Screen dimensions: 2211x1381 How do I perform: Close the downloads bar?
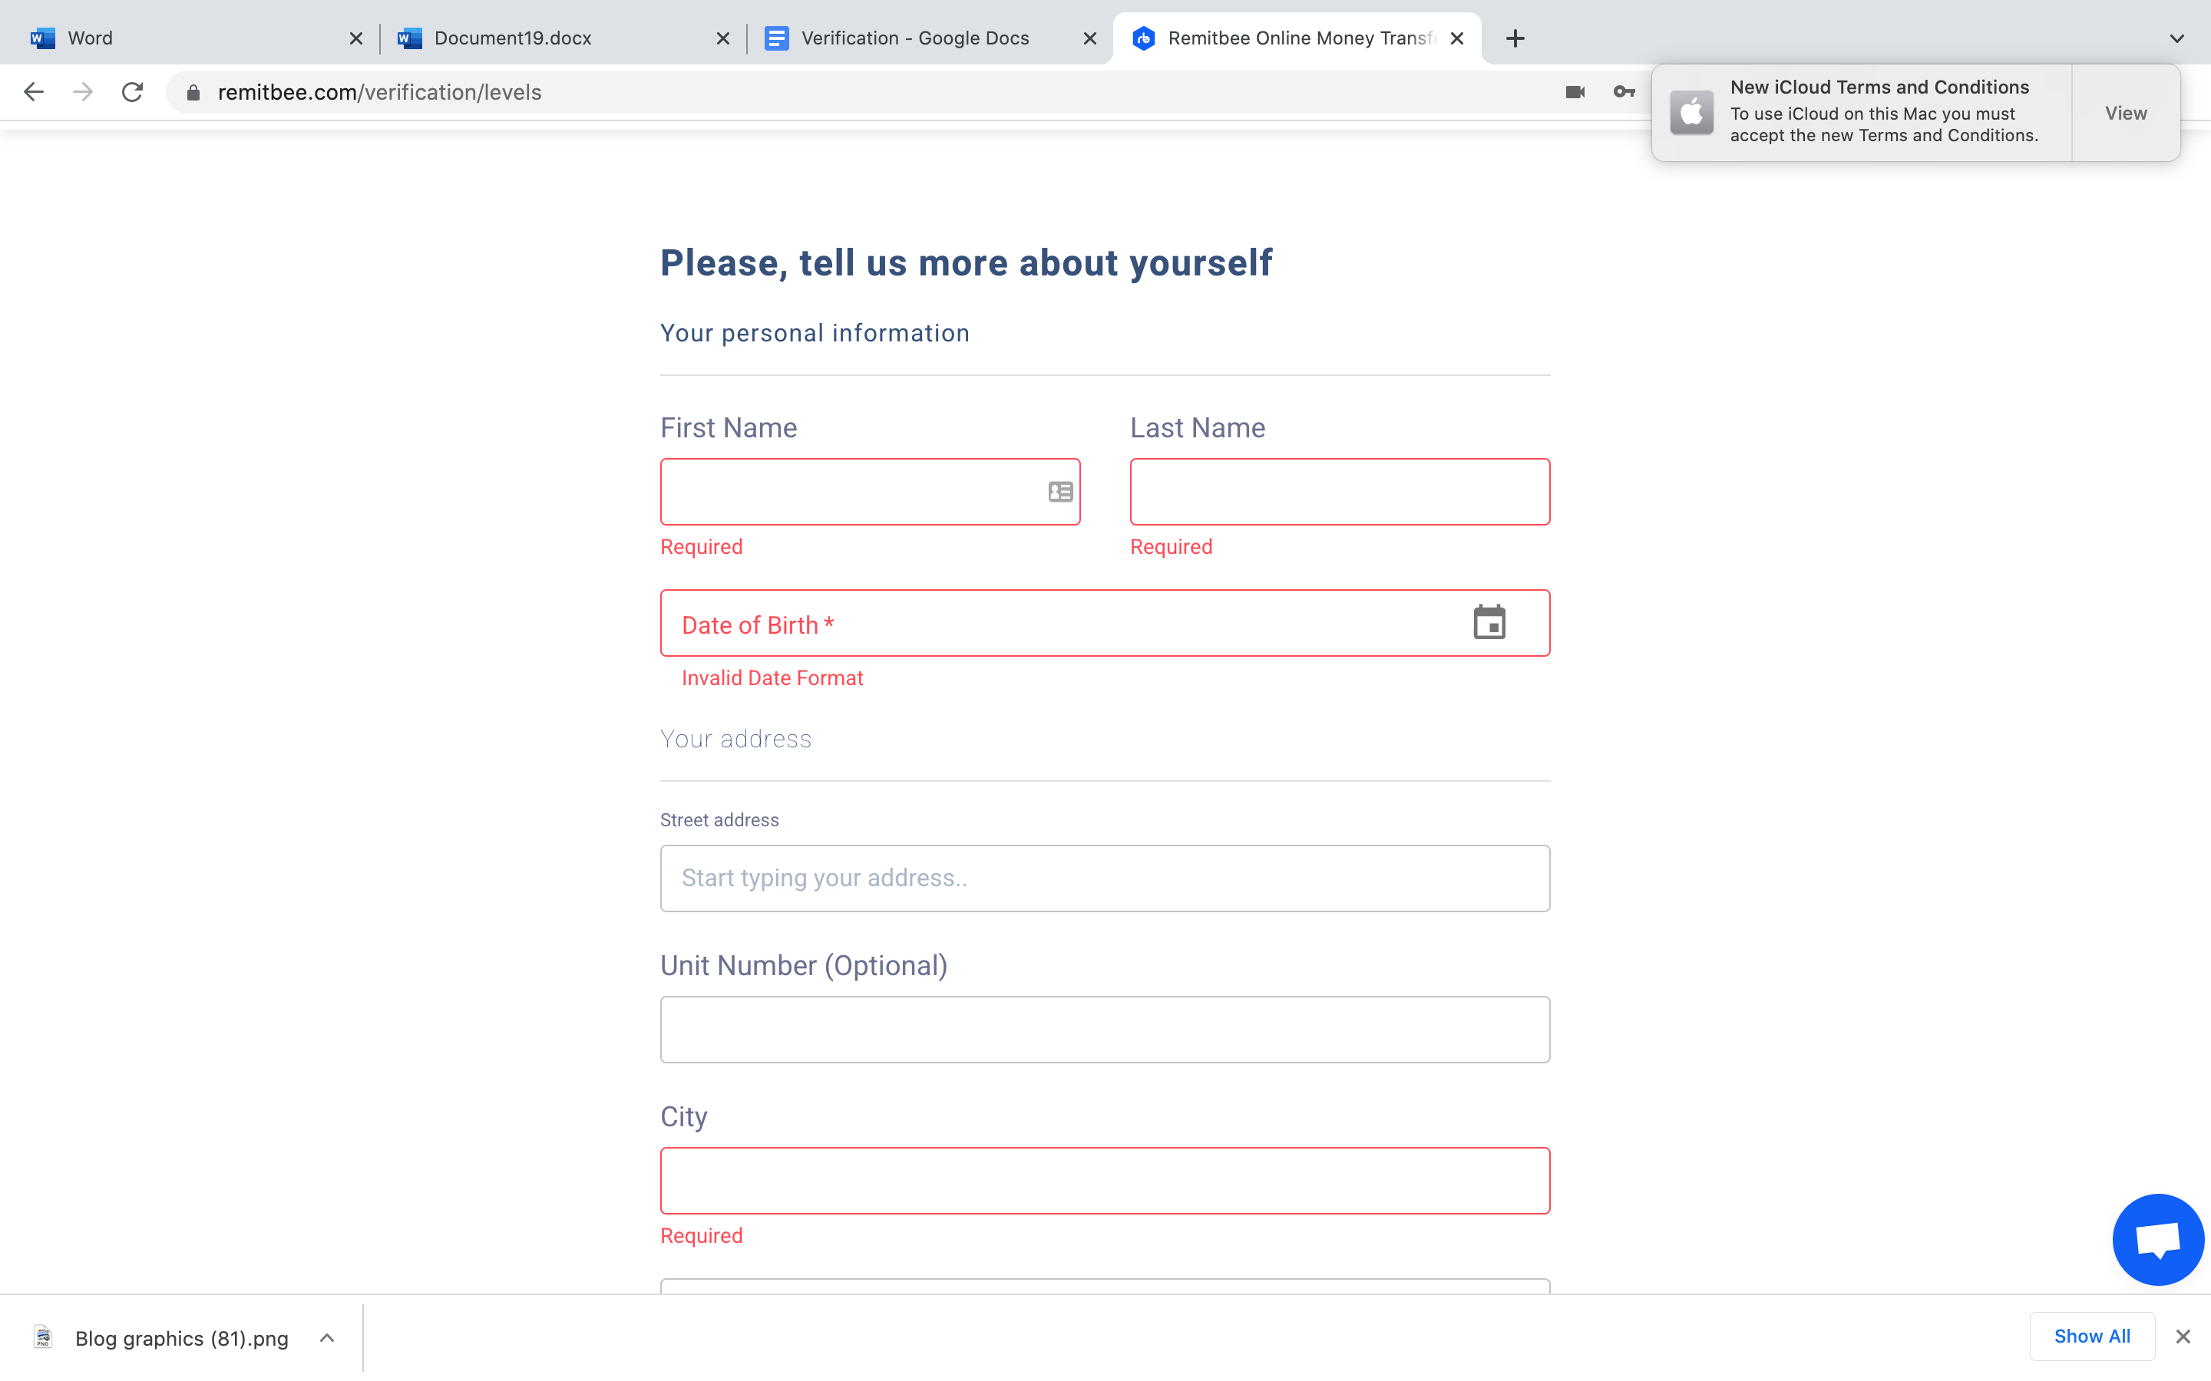2183,1337
